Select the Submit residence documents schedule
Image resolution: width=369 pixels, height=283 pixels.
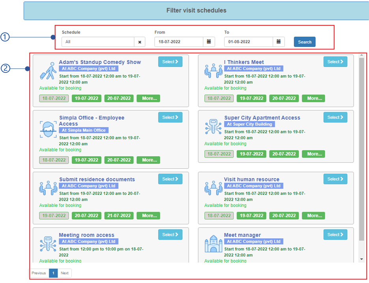170,179
